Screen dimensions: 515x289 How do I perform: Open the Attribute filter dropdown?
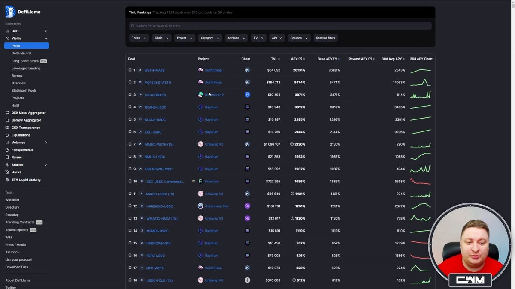236,38
